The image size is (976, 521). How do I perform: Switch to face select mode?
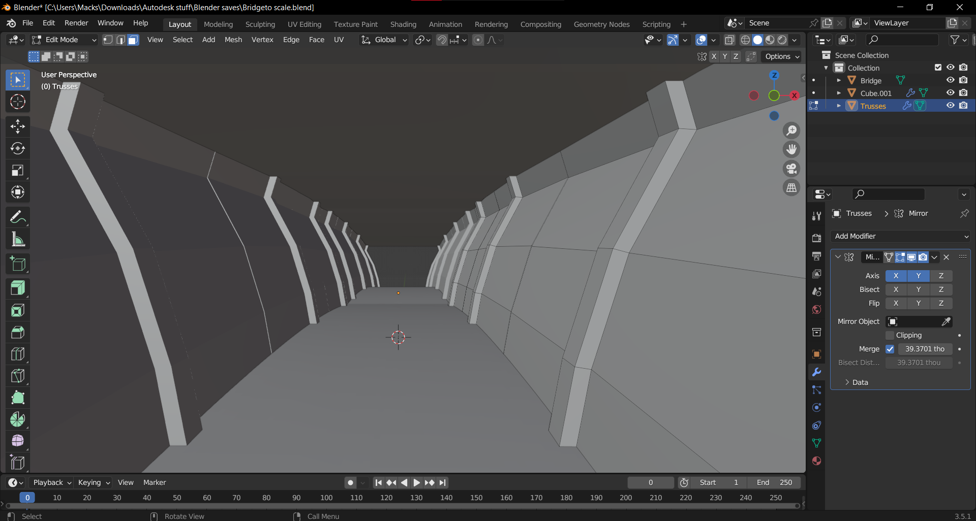pos(133,40)
